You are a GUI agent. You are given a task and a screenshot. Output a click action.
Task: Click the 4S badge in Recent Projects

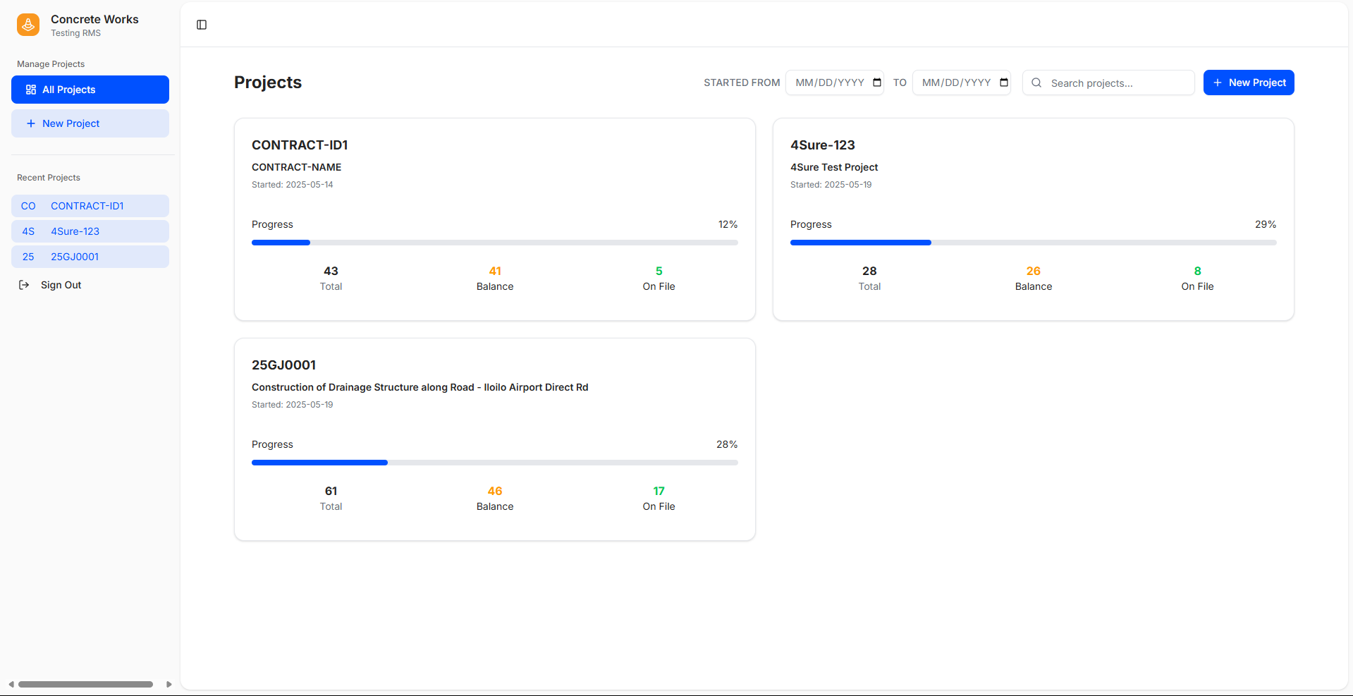pyautogui.click(x=28, y=231)
